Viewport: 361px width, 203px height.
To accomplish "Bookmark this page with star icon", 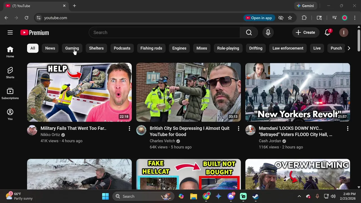I will (x=290, y=18).
